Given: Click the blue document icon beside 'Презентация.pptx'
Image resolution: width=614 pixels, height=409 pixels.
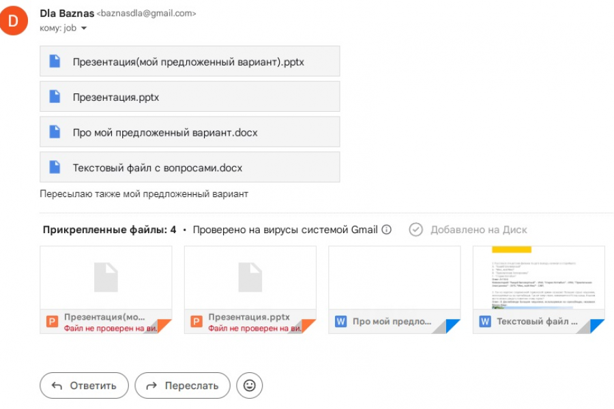Looking at the screenshot, I should coord(55,97).
